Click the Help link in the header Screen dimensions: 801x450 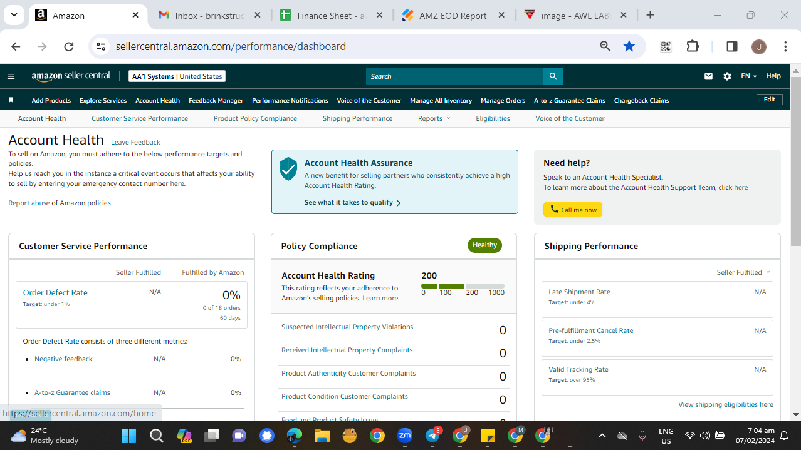773,76
